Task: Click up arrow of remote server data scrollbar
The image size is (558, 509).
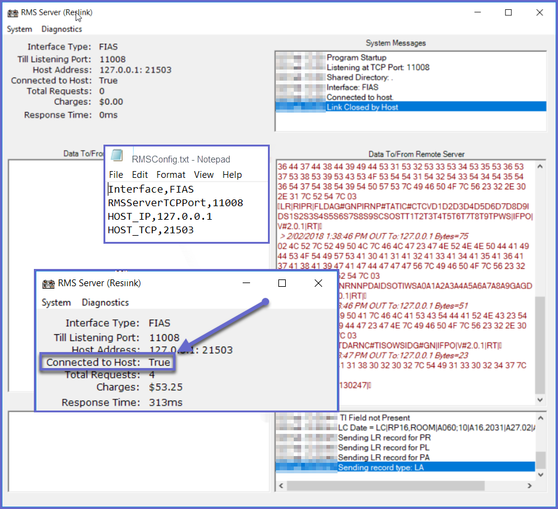Action: click(540, 166)
